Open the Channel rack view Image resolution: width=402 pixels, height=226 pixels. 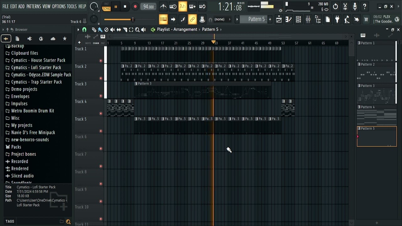tap(298, 19)
